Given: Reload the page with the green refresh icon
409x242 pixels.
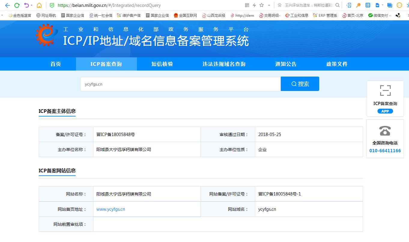Looking at the screenshot, I should coord(17,5).
